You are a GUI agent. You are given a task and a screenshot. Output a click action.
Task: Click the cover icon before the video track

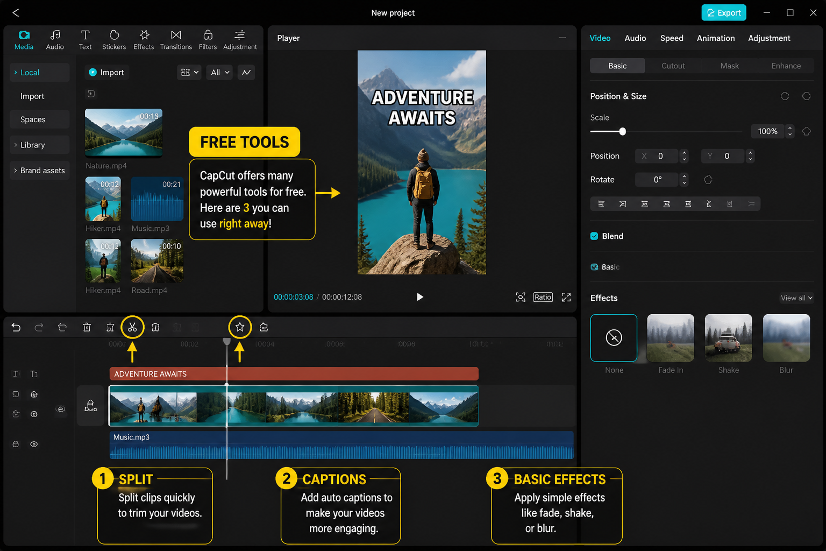tap(90, 406)
